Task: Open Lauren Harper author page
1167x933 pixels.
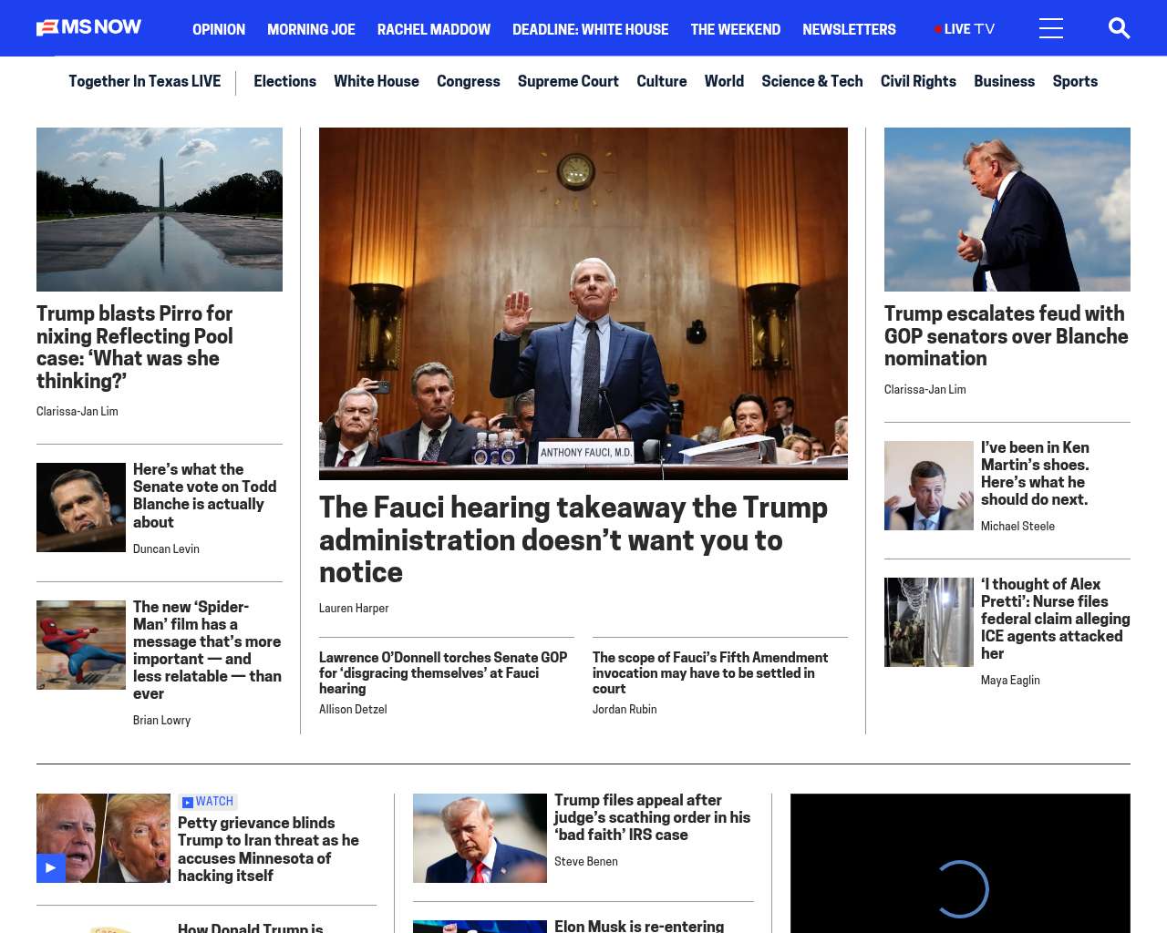Action: (354, 609)
